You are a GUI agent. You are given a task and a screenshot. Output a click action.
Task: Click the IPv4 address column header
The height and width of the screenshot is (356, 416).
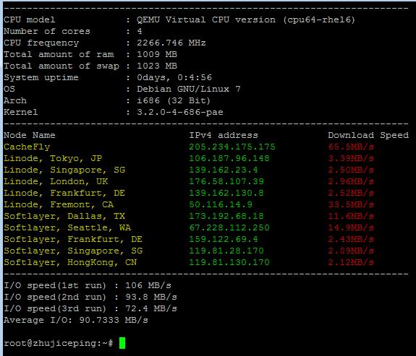pos(224,135)
